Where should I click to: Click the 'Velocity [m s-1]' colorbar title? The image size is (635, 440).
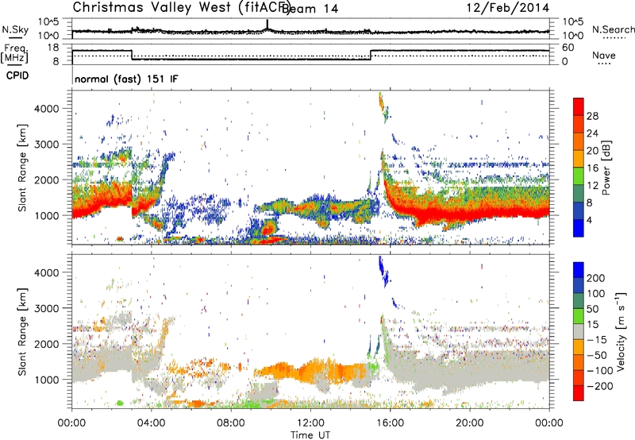point(620,331)
